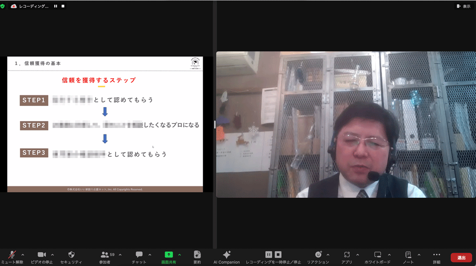Click the red 退出 leave button

[x=461, y=257]
